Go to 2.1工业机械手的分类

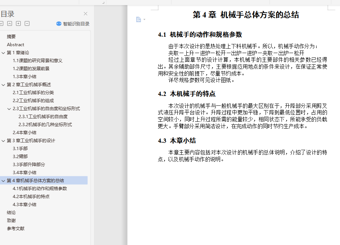(33, 93)
